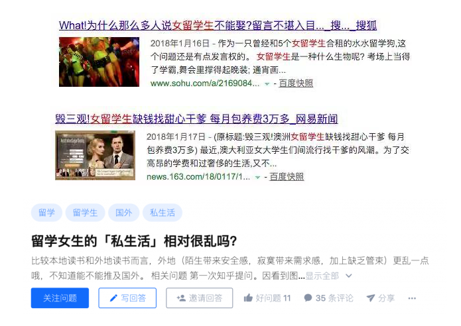Select the 留学 topic tag
Image resolution: width=461 pixels, height=326 pixels.
pyautogui.click(x=46, y=212)
